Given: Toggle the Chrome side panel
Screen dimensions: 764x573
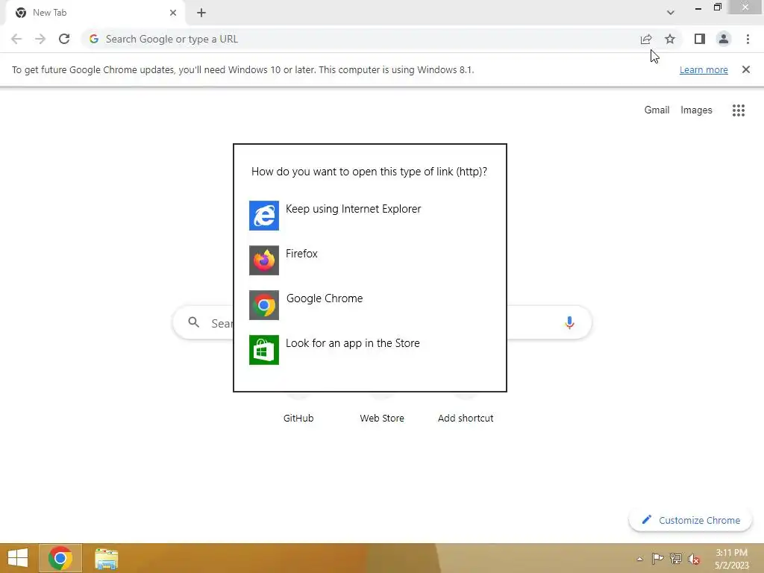Looking at the screenshot, I should pos(700,39).
